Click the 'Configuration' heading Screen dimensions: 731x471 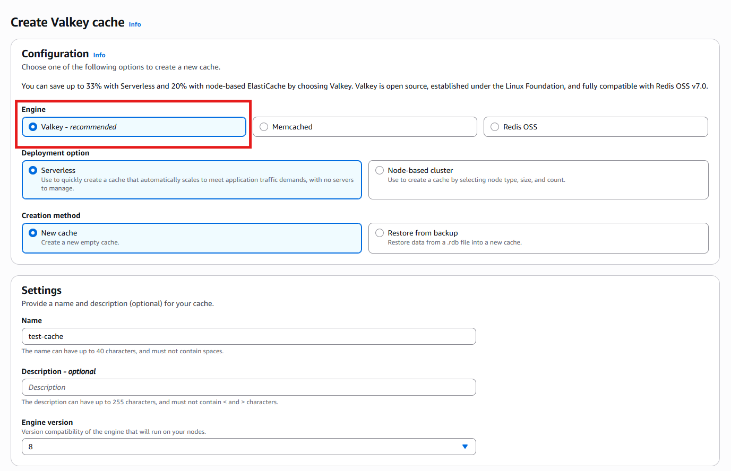[55, 54]
